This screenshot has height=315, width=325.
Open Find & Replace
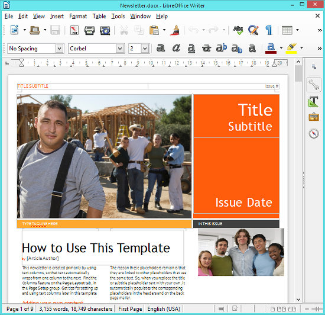click(x=253, y=30)
